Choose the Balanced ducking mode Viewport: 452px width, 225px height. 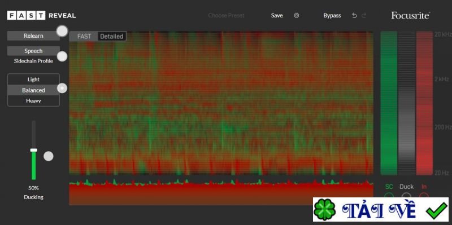tap(33, 90)
